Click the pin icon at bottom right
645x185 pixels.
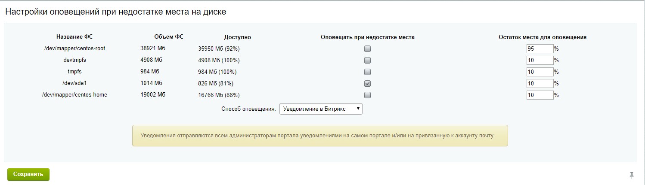click(x=632, y=175)
